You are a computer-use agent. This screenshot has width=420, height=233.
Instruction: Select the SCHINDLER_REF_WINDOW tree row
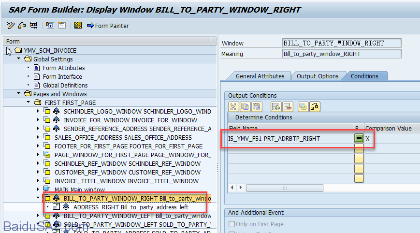tap(128, 164)
